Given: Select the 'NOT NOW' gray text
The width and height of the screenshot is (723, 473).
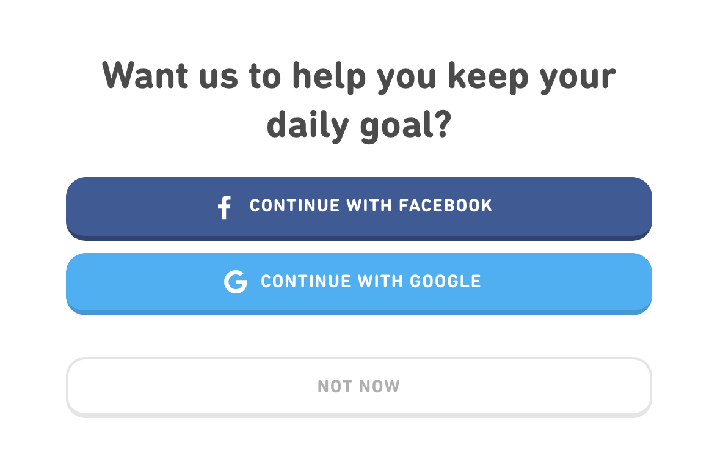Looking at the screenshot, I should pos(358,386).
